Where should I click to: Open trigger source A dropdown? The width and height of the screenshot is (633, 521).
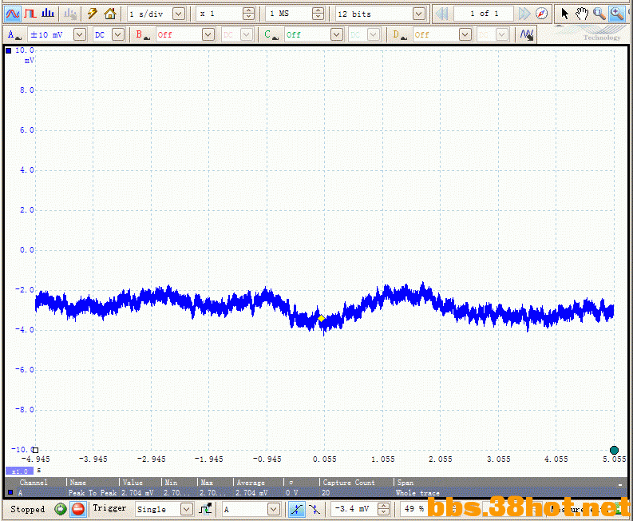click(x=273, y=509)
